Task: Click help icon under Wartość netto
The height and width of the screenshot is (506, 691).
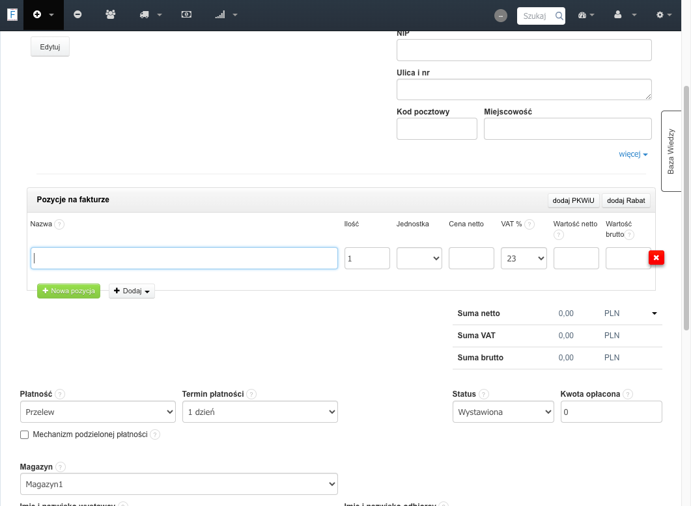Action: tap(558, 235)
